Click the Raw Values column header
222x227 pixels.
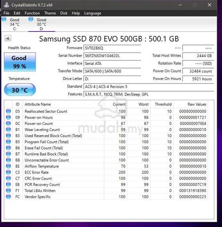point(197,104)
